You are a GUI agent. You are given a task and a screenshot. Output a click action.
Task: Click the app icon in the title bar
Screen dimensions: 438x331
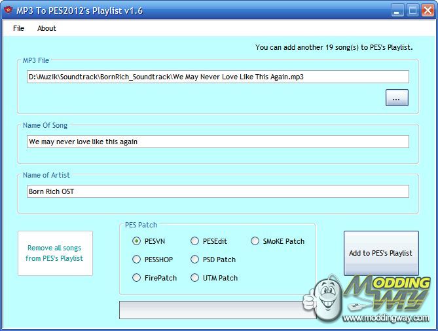point(9,10)
